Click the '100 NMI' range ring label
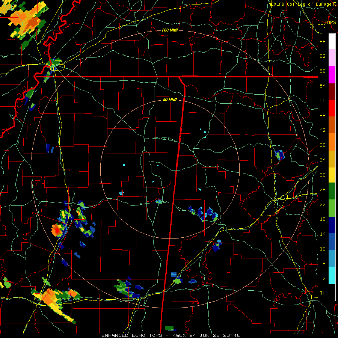The height and width of the screenshot is (338, 338). point(170,30)
